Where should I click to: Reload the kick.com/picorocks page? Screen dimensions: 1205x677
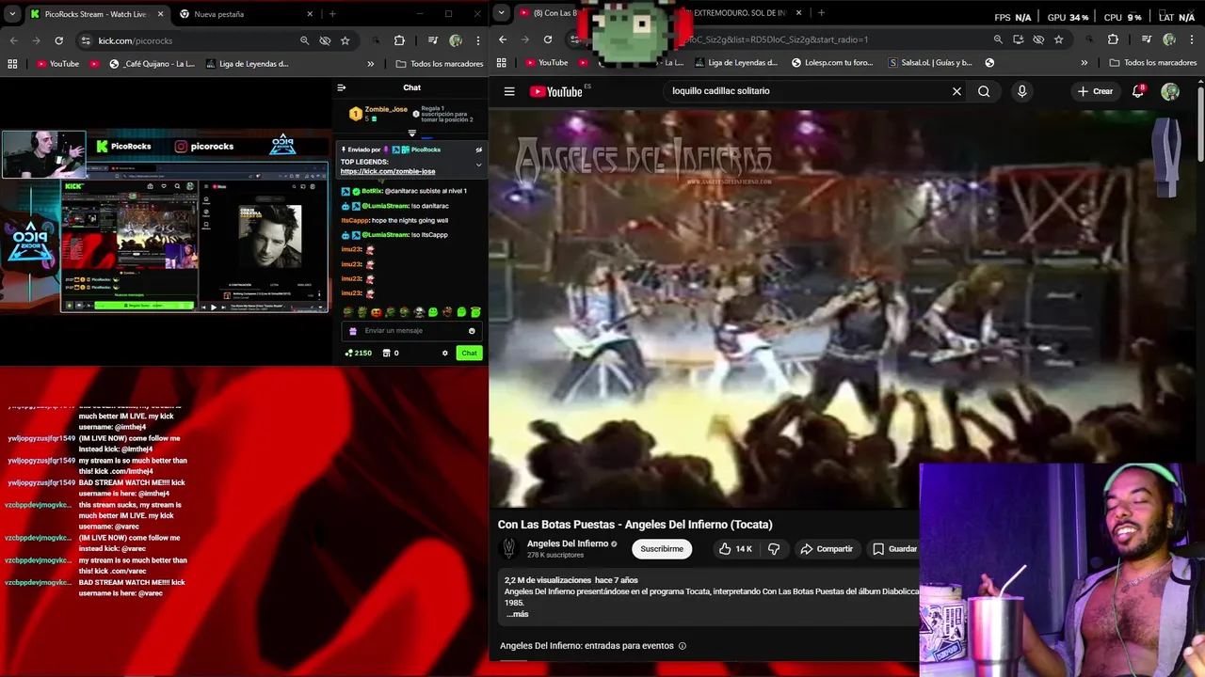[x=58, y=40]
